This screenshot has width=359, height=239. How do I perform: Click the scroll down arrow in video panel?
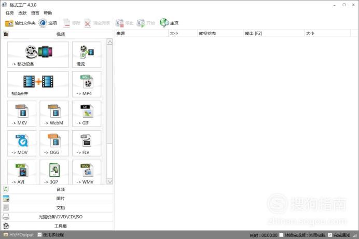pyautogui.click(x=109, y=181)
